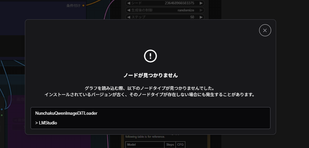
Task: Close the missing nodes dialog
Action: (265, 30)
